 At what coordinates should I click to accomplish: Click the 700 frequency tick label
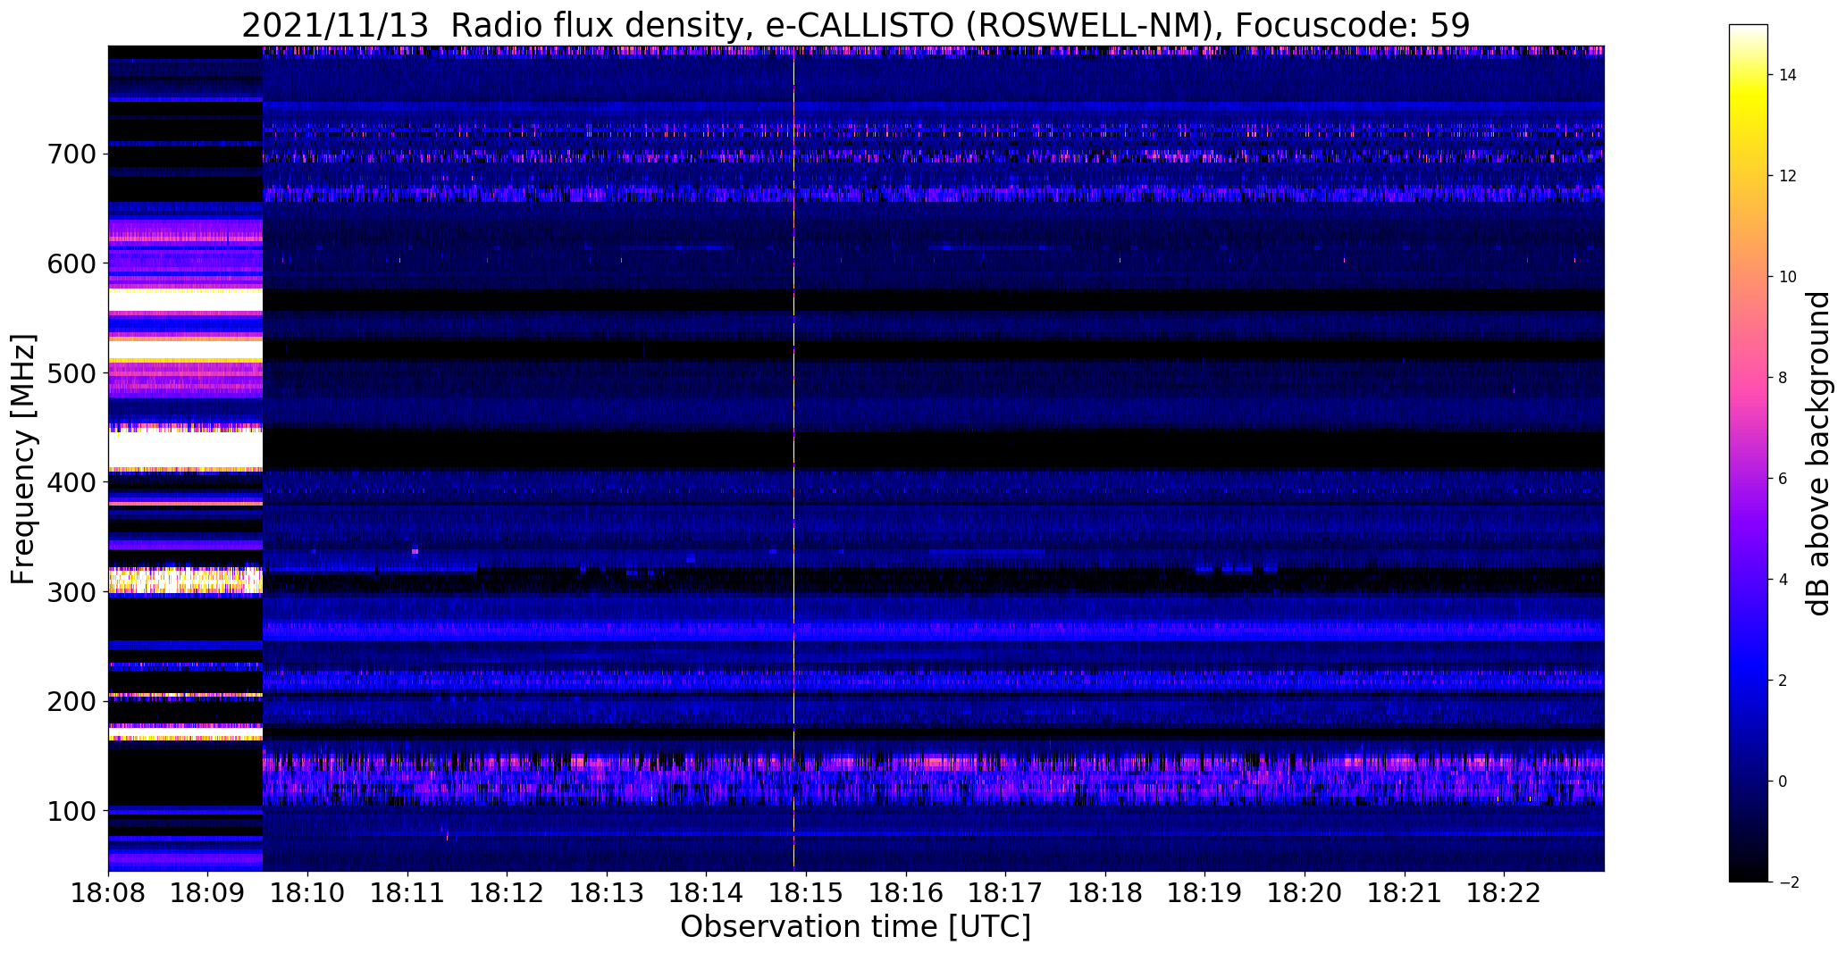70,155
